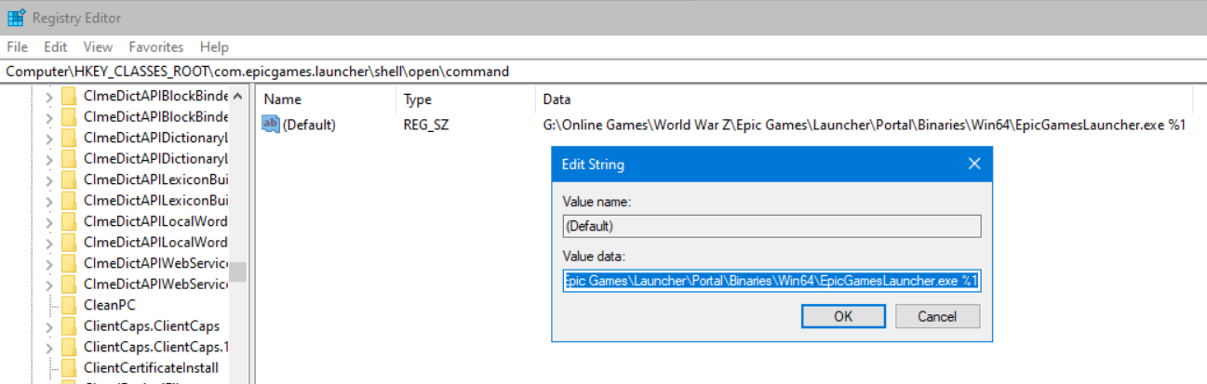
Task: Click the Registry Editor title bar icon
Action: coord(16,18)
